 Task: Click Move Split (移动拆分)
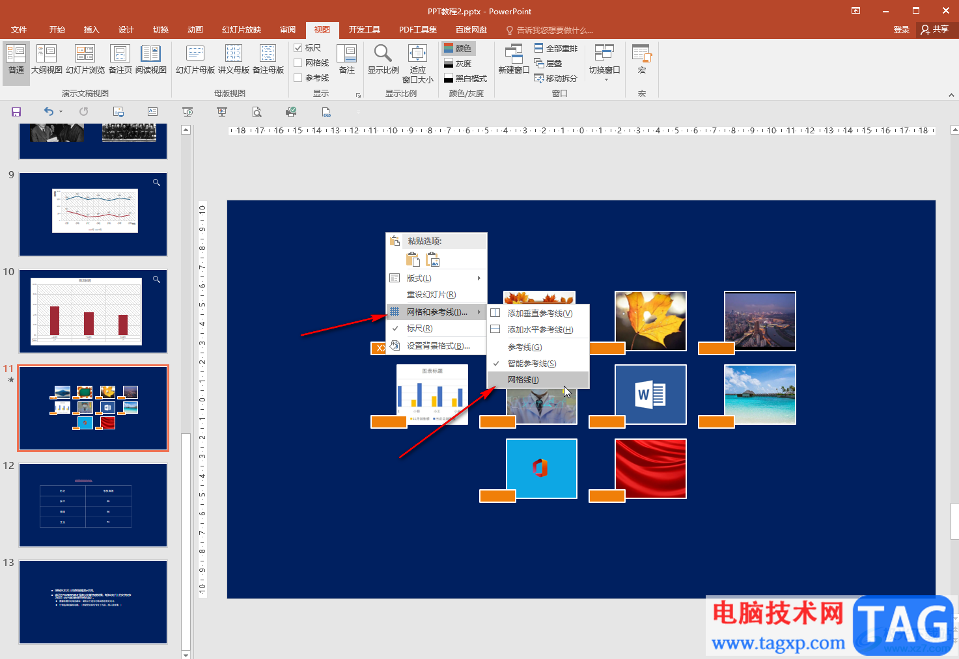[556, 78]
